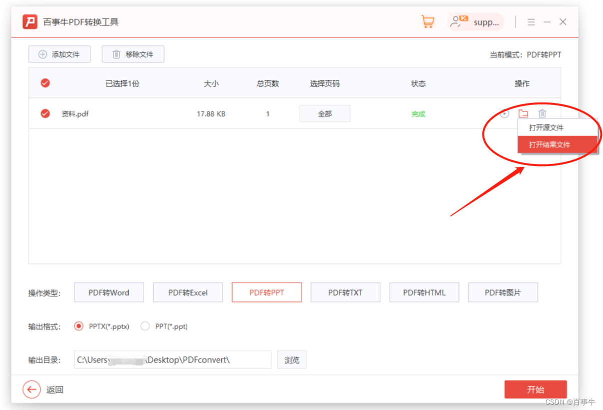603x410 pixels.
Task: Click the folder icon in 资料.pdf row
Action: pyautogui.click(x=523, y=114)
